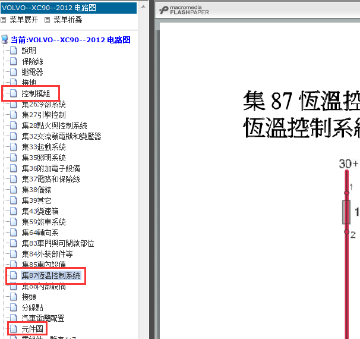
Task: Click the icon beside 菜单展开
Action: [4, 20]
